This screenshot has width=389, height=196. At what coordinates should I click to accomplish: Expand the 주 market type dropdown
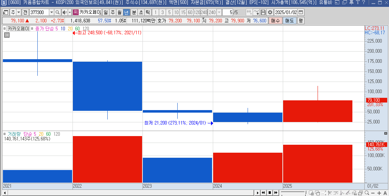[x=18, y=12]
